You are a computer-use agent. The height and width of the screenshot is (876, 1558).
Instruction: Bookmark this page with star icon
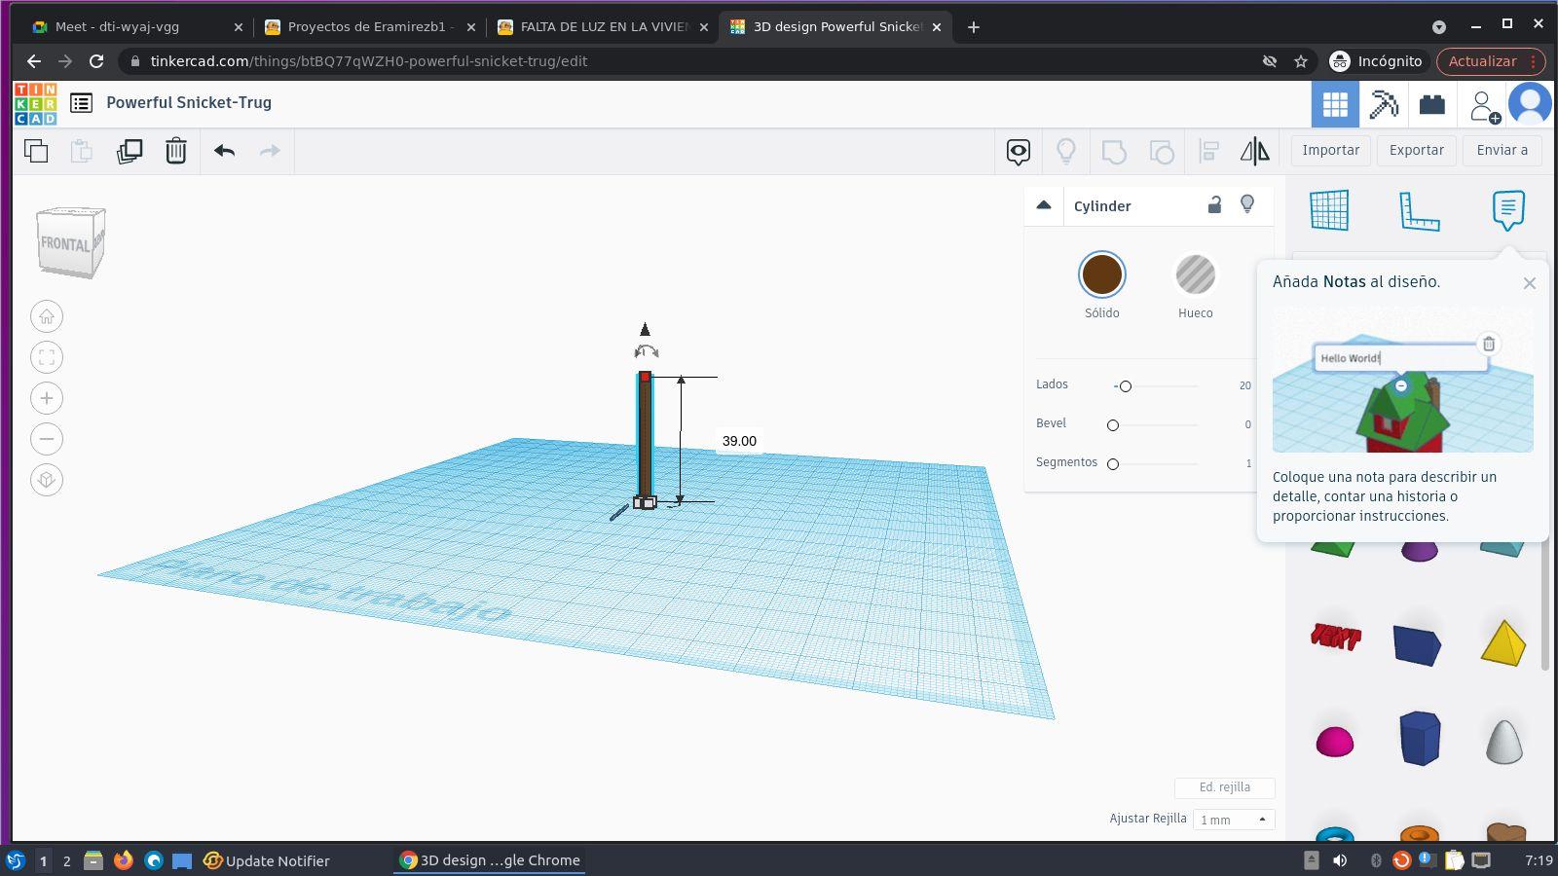pyautogui.click(x=1301, y=61)
